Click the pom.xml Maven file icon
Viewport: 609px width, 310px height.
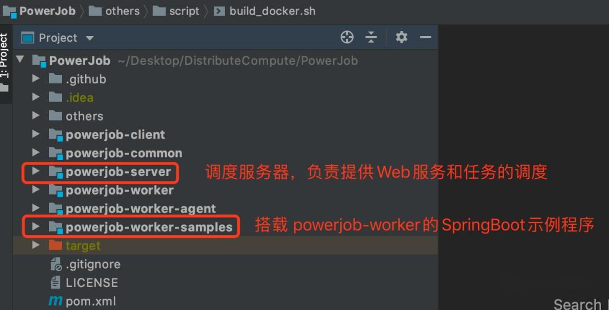(55, 301)
